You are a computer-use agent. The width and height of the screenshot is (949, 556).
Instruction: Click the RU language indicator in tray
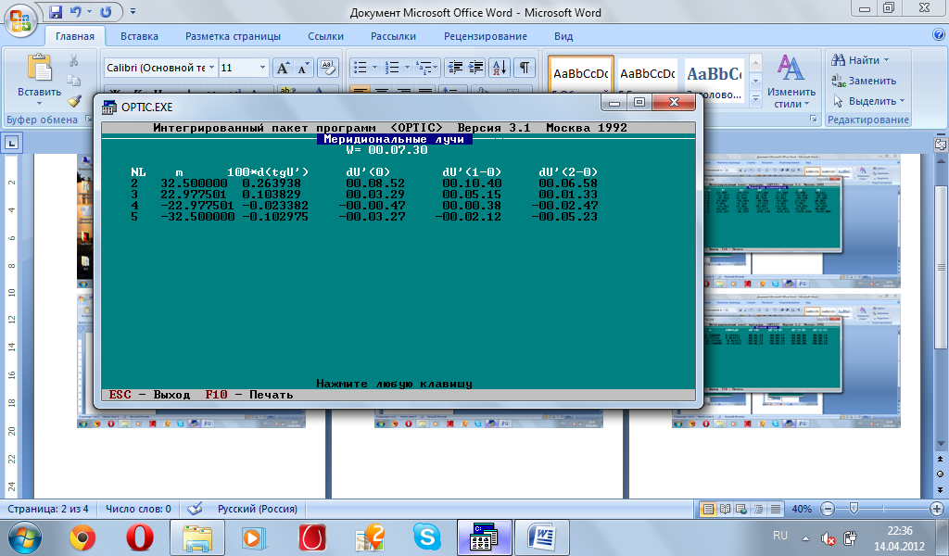(x=780, y=536)
